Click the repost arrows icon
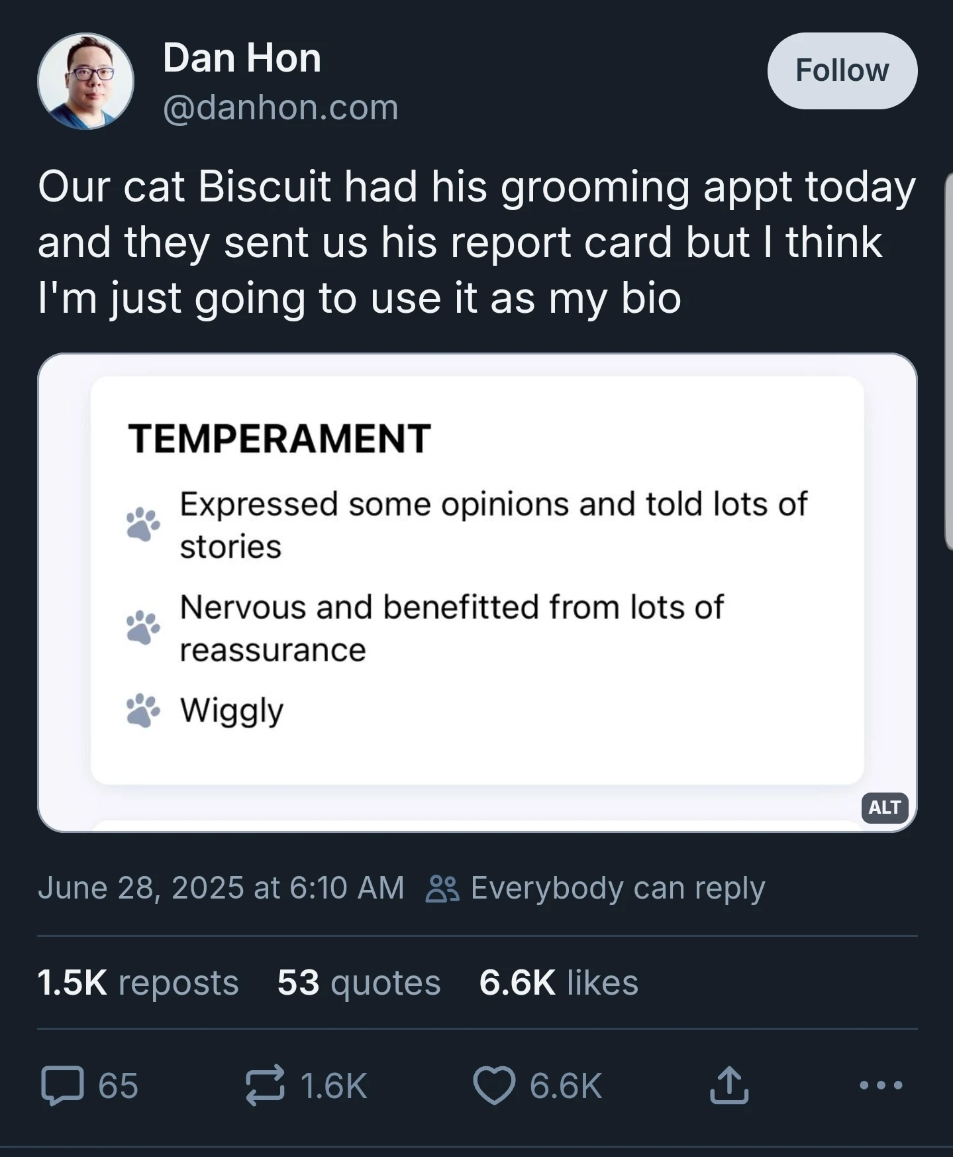 point(266,1085)
